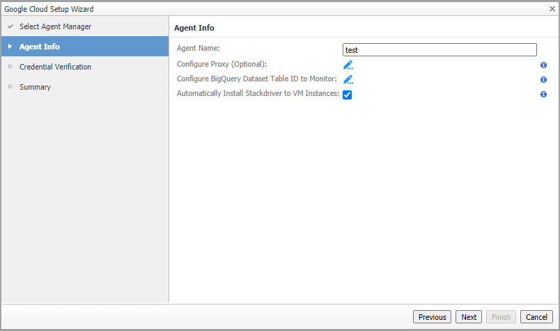
Task: Open the Summary step
Action: point(35,87)
